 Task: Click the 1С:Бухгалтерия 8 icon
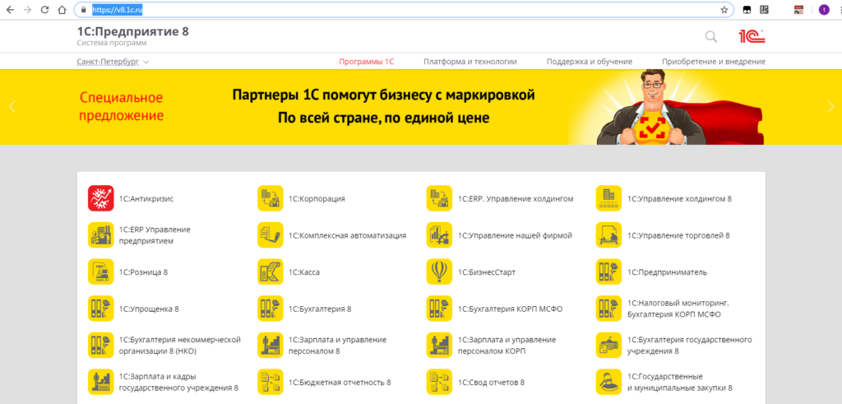point(271,309)
